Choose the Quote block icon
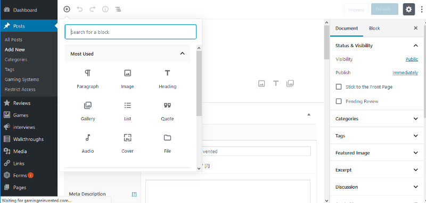Image resolution: width=426 pixels, height=203 pixels. [167, 105]
